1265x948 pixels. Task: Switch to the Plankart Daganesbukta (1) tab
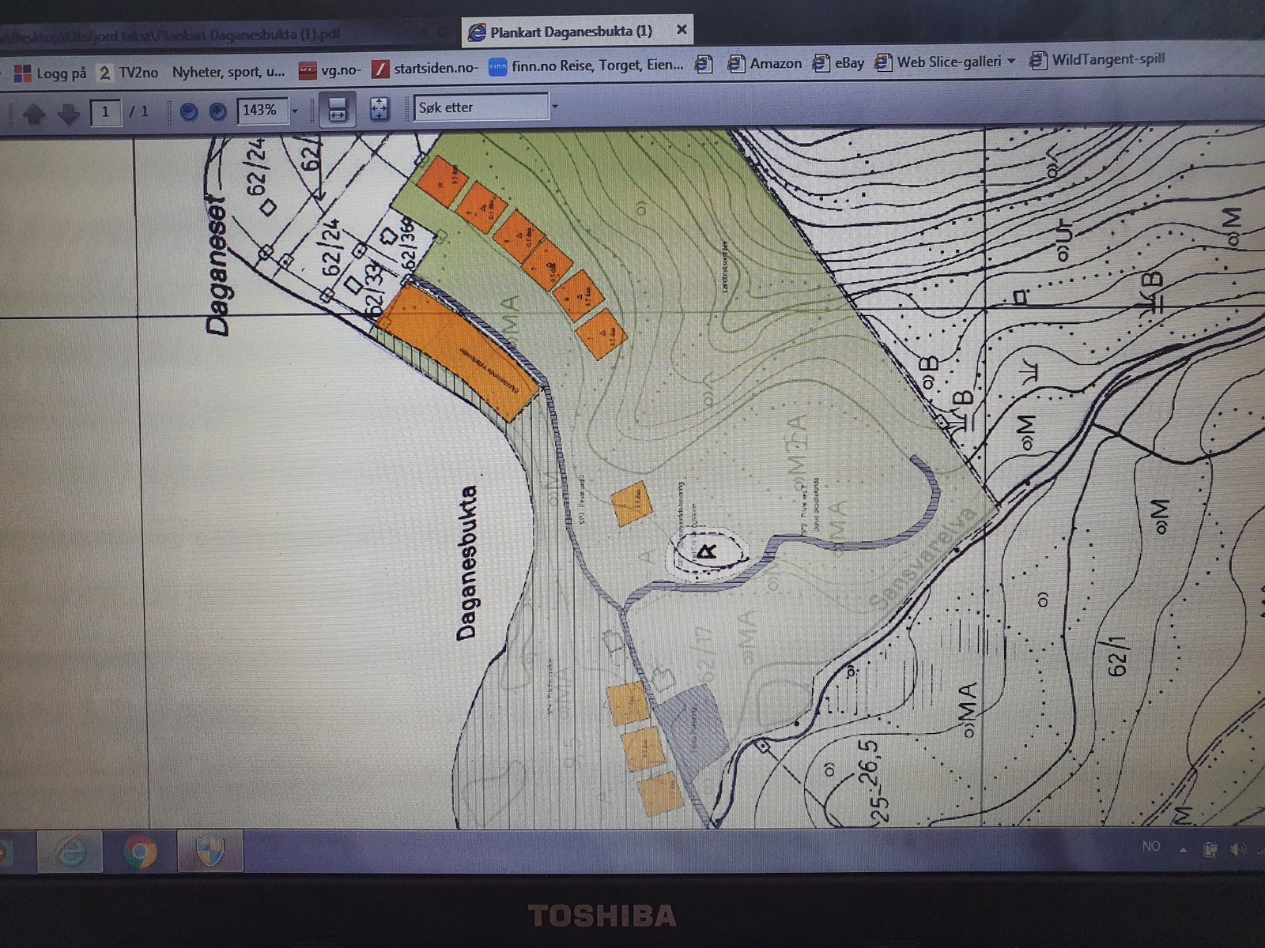(571, 32)
